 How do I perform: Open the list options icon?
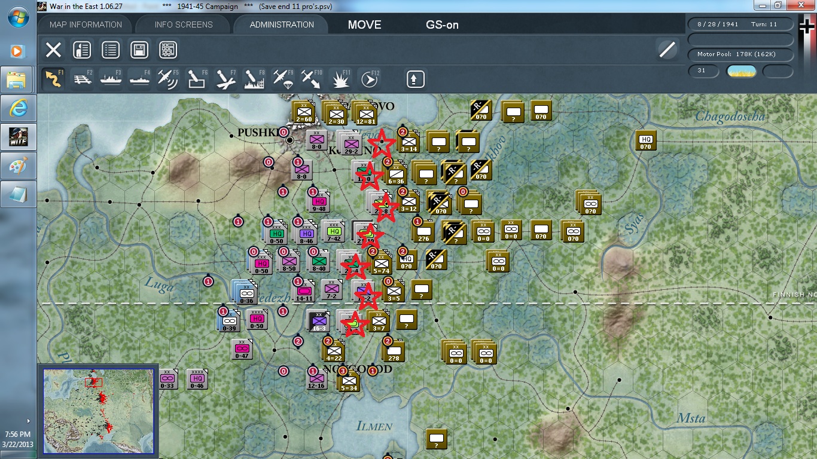(x=111, y=50)
